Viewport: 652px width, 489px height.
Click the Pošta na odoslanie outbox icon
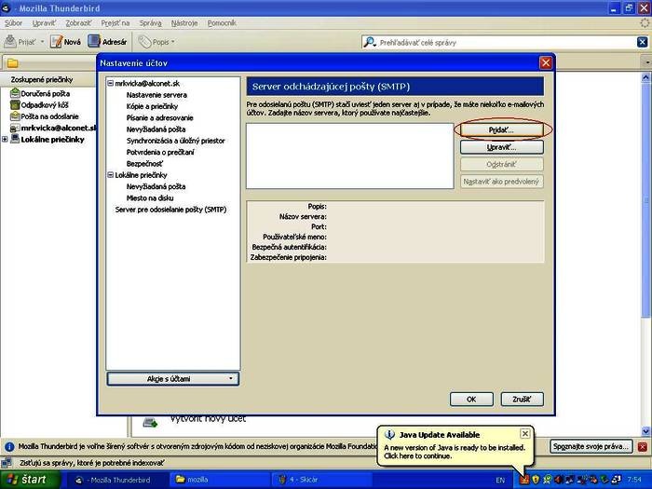(x=15, y=116)
